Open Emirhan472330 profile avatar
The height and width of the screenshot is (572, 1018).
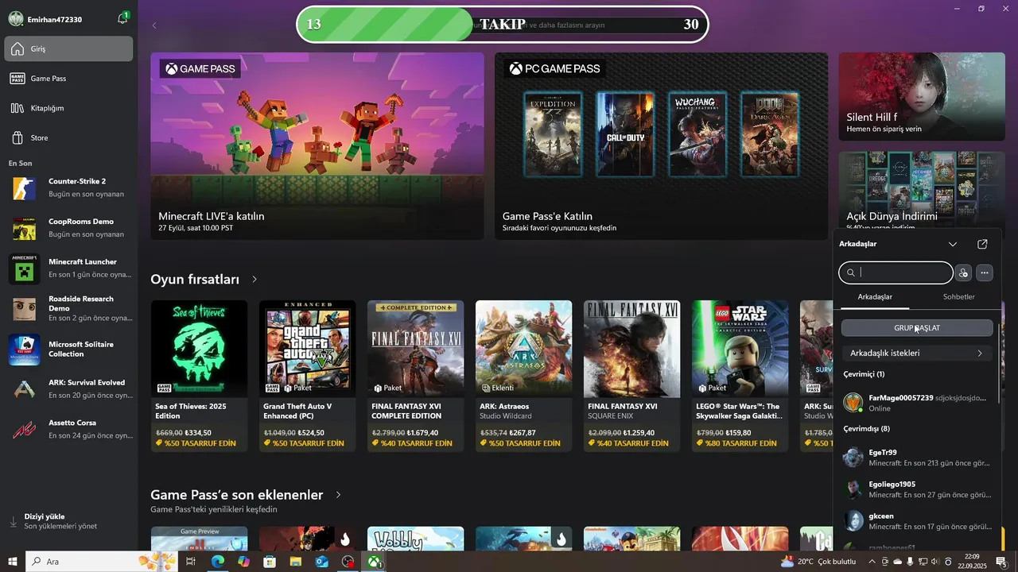coord(16,19)
